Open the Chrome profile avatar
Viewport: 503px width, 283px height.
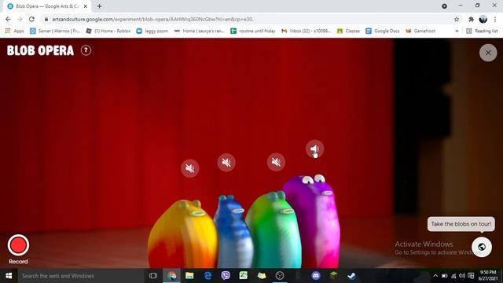pyautogui.click(x=483, y=19)
